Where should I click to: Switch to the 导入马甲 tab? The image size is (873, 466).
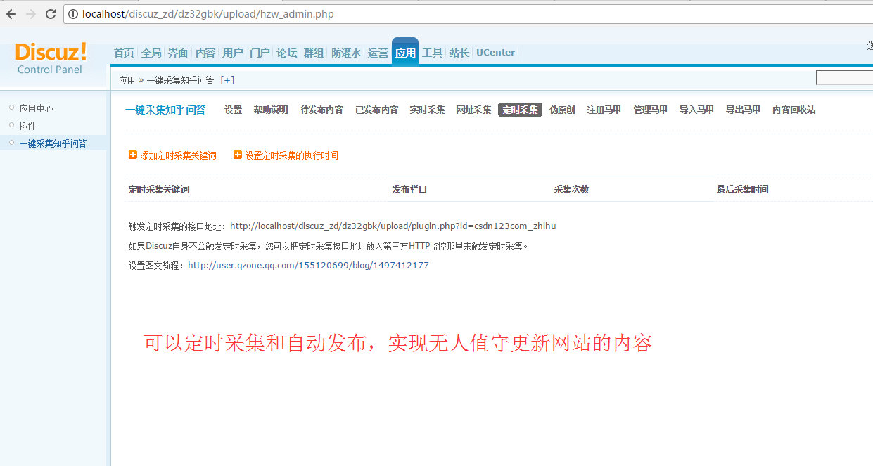point(696,110)
